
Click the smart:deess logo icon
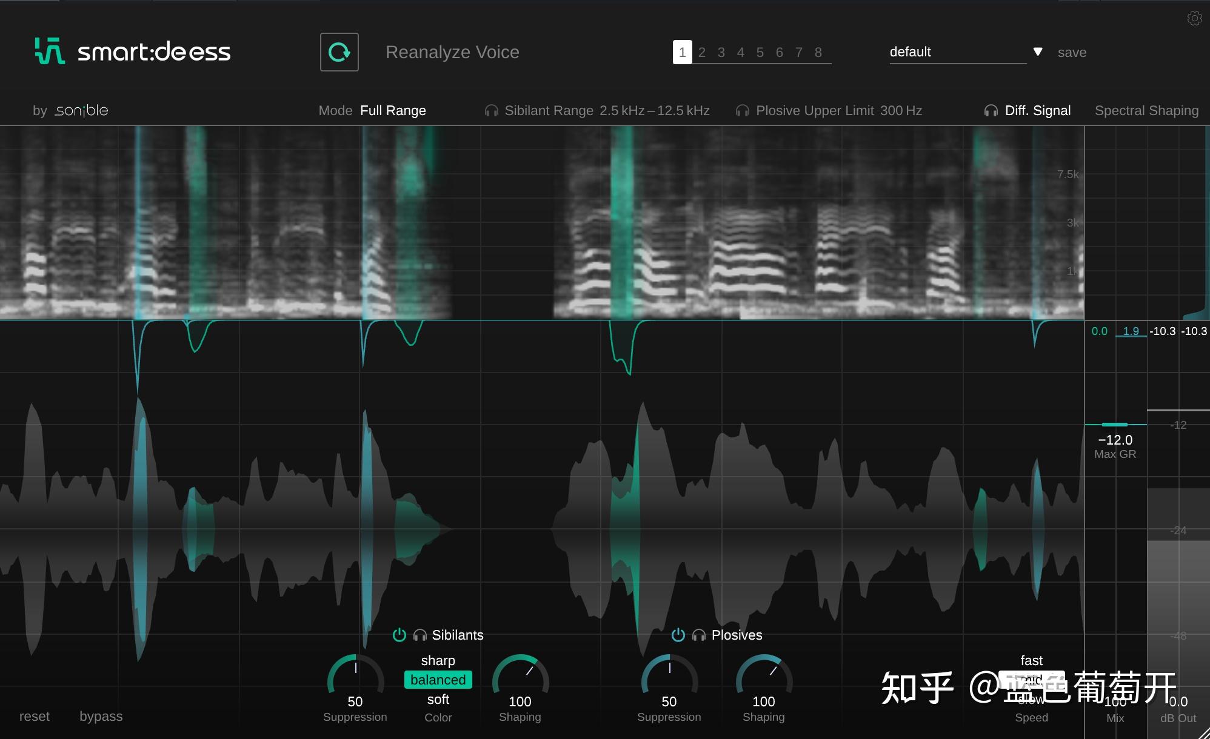(x=51, y=51)
